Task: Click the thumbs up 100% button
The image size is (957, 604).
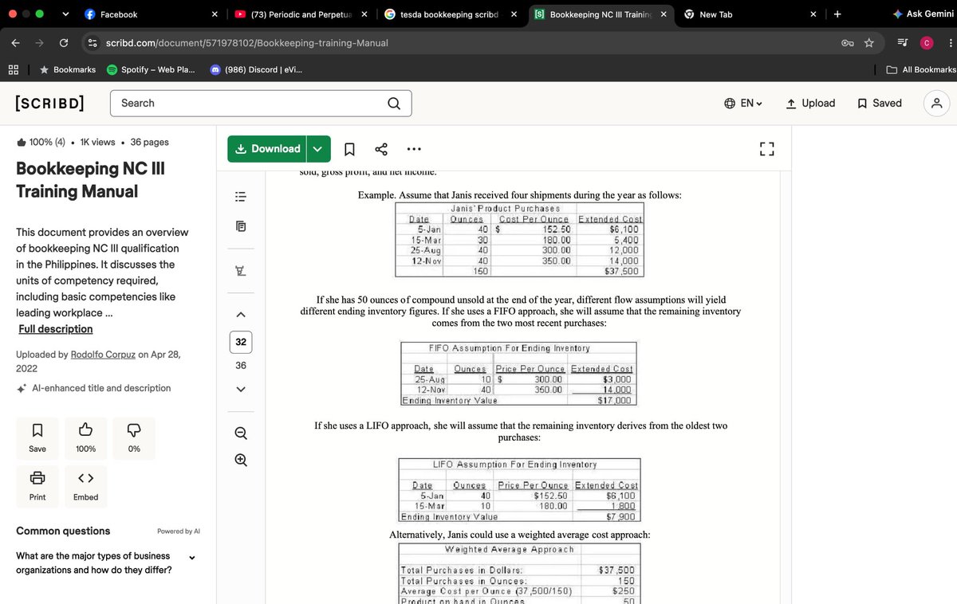Action: (85, 437)
